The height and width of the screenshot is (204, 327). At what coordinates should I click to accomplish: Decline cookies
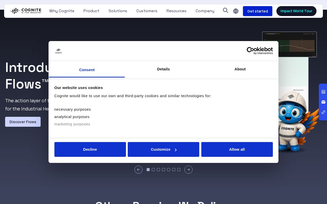coord(90,149)
